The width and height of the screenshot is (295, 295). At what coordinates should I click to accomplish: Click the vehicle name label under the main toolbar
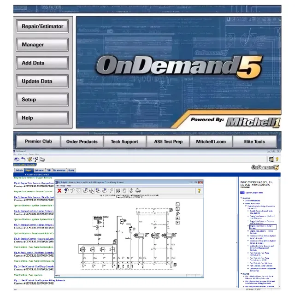(24, 165)
